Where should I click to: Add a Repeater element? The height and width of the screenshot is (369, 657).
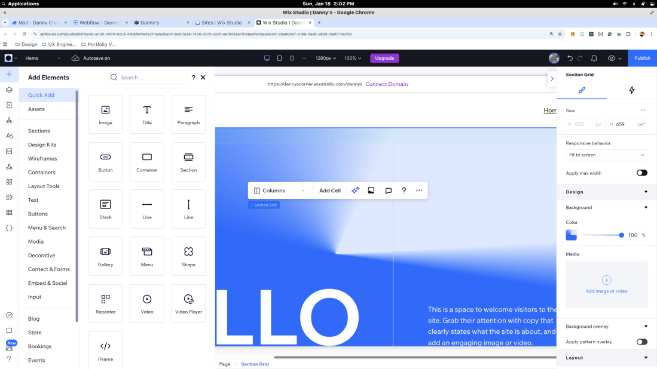point(105,303)
